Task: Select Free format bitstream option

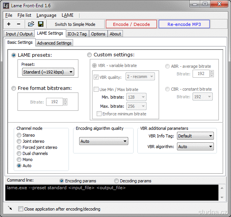Action: pos(14,88)
